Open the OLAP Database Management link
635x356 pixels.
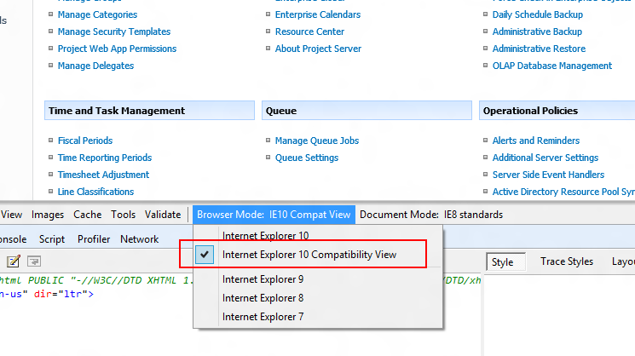552,66
